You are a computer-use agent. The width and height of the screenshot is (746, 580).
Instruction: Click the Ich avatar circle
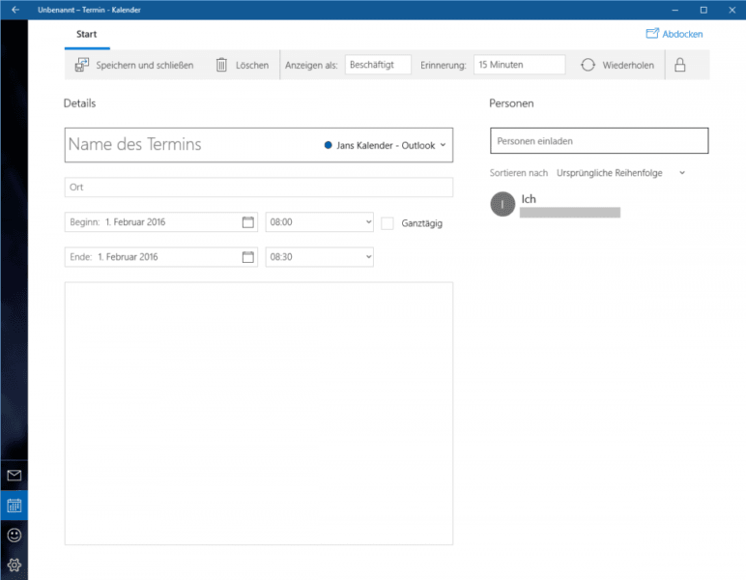coord(502,204)
